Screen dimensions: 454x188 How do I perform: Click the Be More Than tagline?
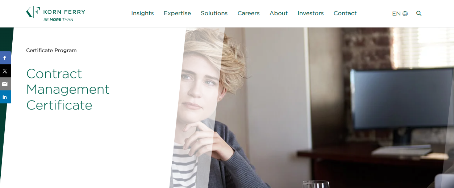pos(58,20)
